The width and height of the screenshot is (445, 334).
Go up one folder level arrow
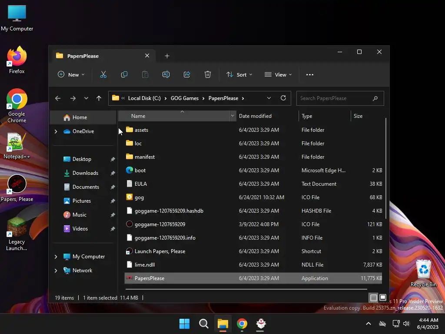[x=99, y=98]
